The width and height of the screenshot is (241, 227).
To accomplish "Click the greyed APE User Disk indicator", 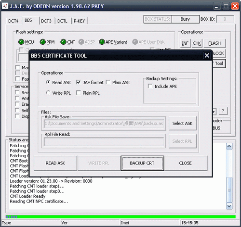I will click(x=135, y=42).
